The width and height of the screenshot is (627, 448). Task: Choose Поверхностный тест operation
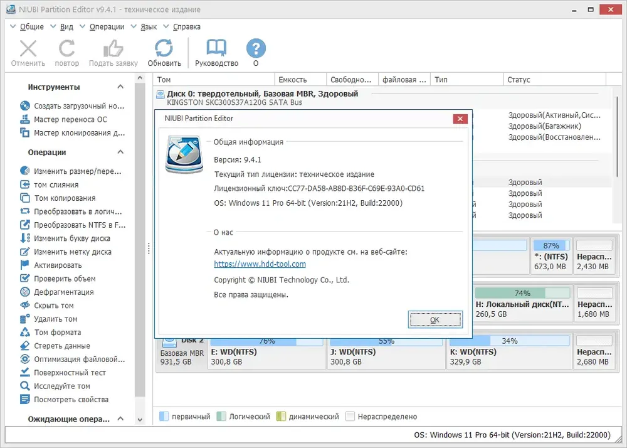coord(63,373)
